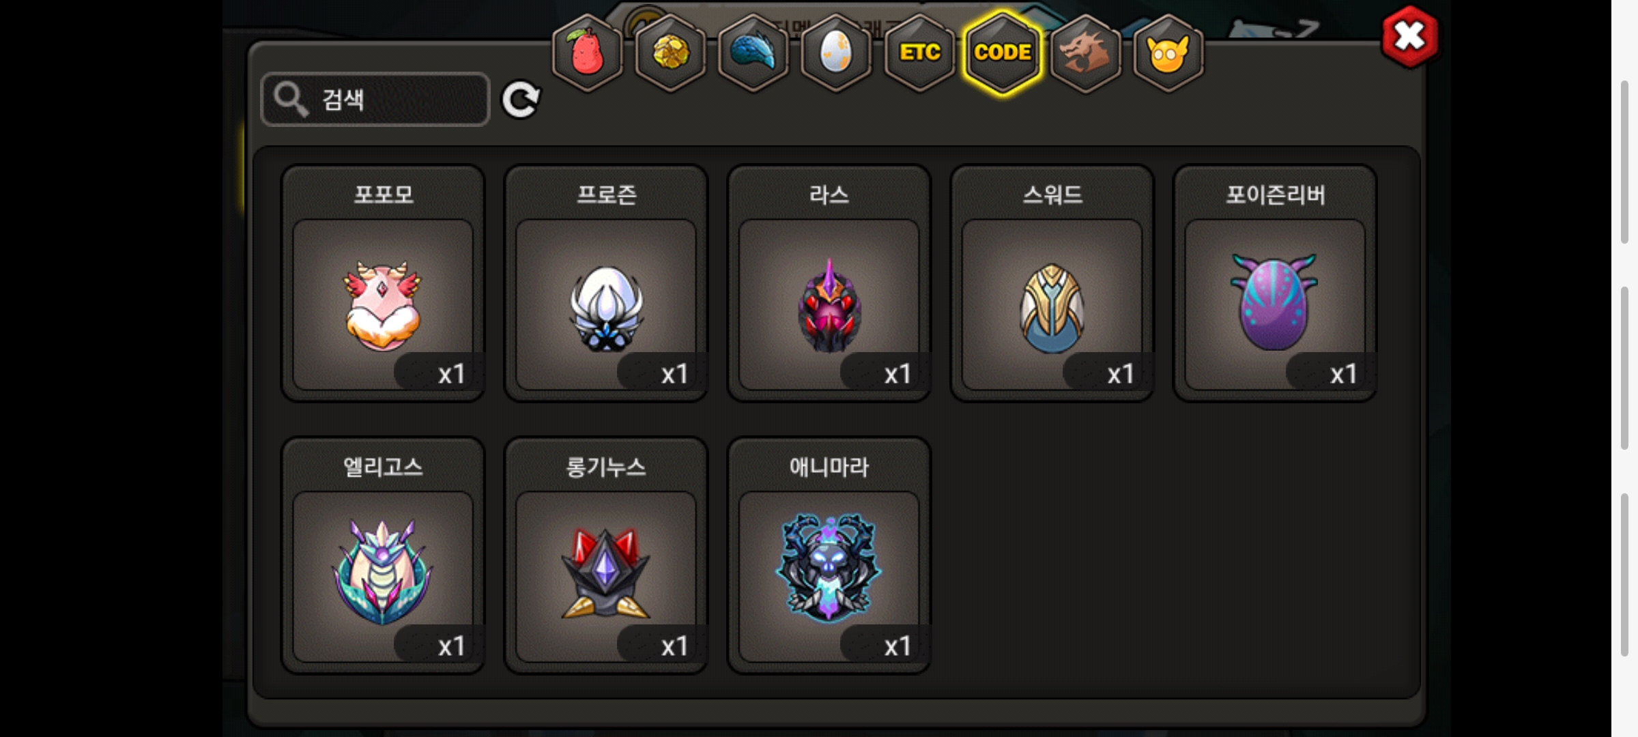The height and width of the screenshot is (737, 1638).
Task: Click the 검색 search input field
Action: (375, 100)
